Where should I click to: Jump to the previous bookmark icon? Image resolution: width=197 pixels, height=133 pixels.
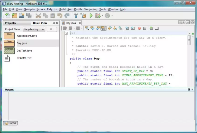110,28
